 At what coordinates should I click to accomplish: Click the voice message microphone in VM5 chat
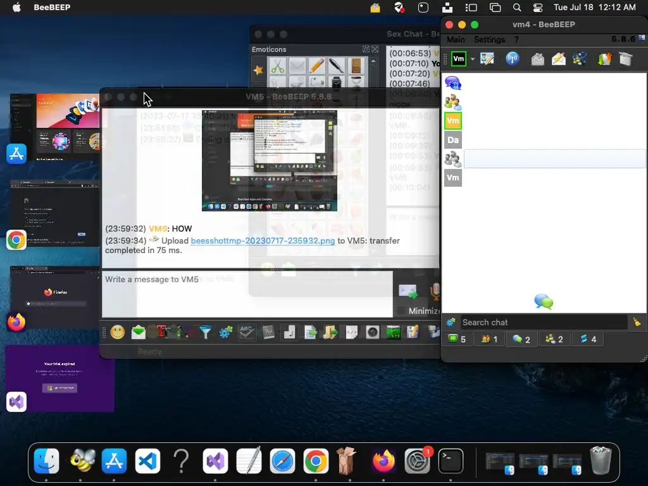(x=435, y=291)
